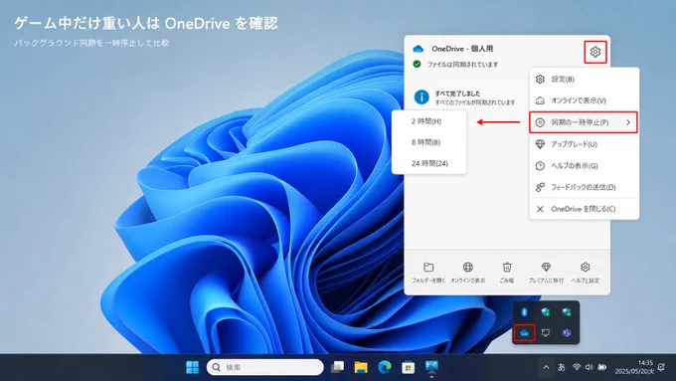Viewport: 676px width, 381px height.
Task: Click the blue info icon beside すべて完了しました
Action: point(422,97)
